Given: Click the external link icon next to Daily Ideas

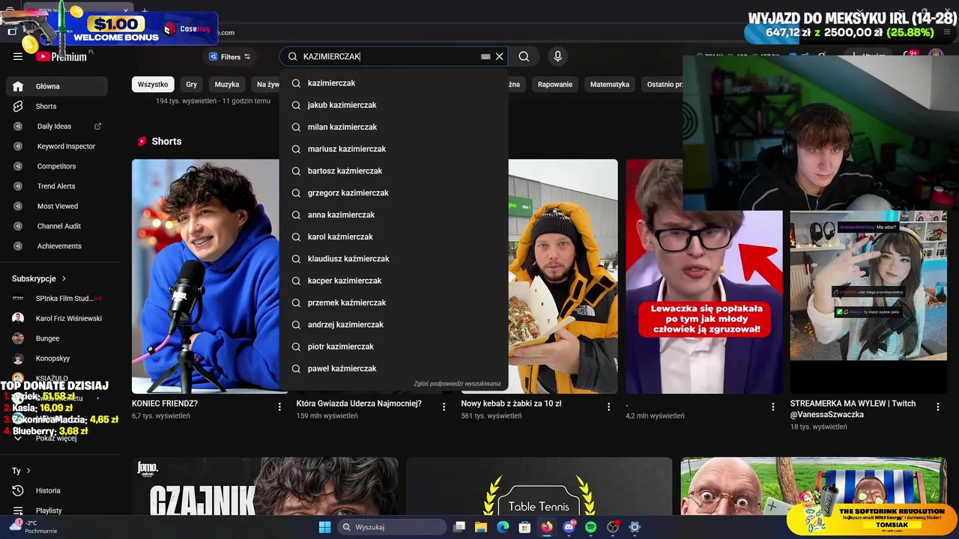Looking at the screenshot, I should (x=97, y=127).
